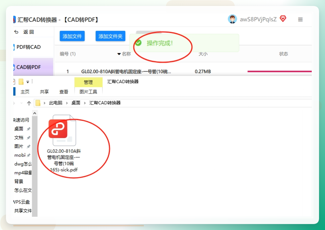Select the mobi folder in quick access
The width and height of the screenshot is (325, 230).
(20, 155)
